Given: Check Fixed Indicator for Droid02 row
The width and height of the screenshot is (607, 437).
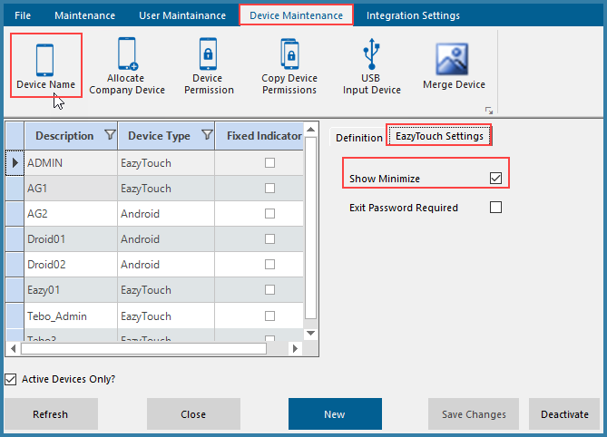Looking at the screenshot, I should (x=269, y=265).
